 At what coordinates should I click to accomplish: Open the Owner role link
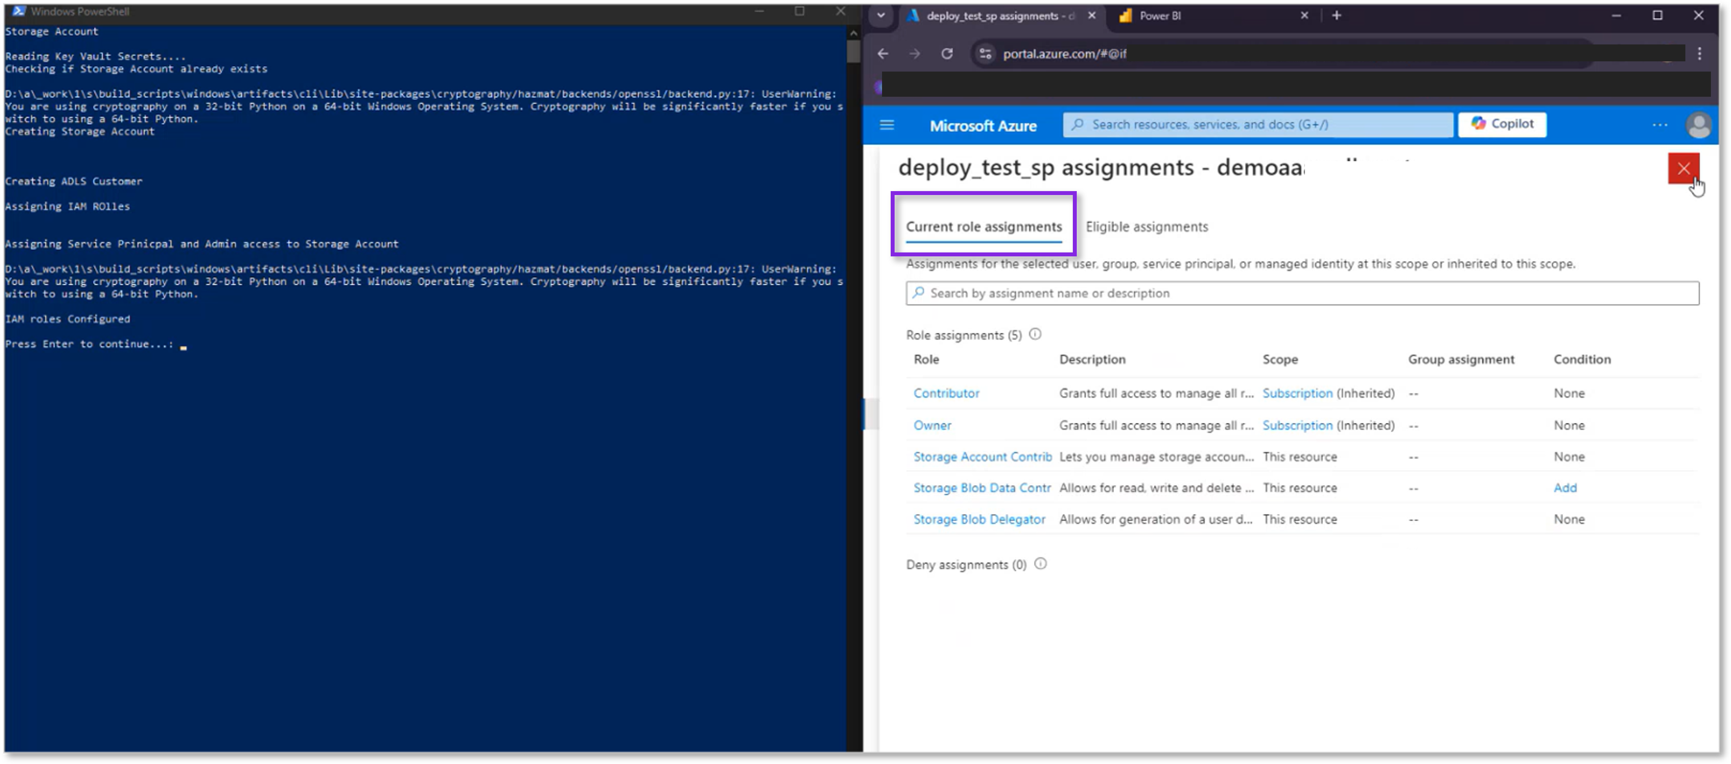[932, 425]
